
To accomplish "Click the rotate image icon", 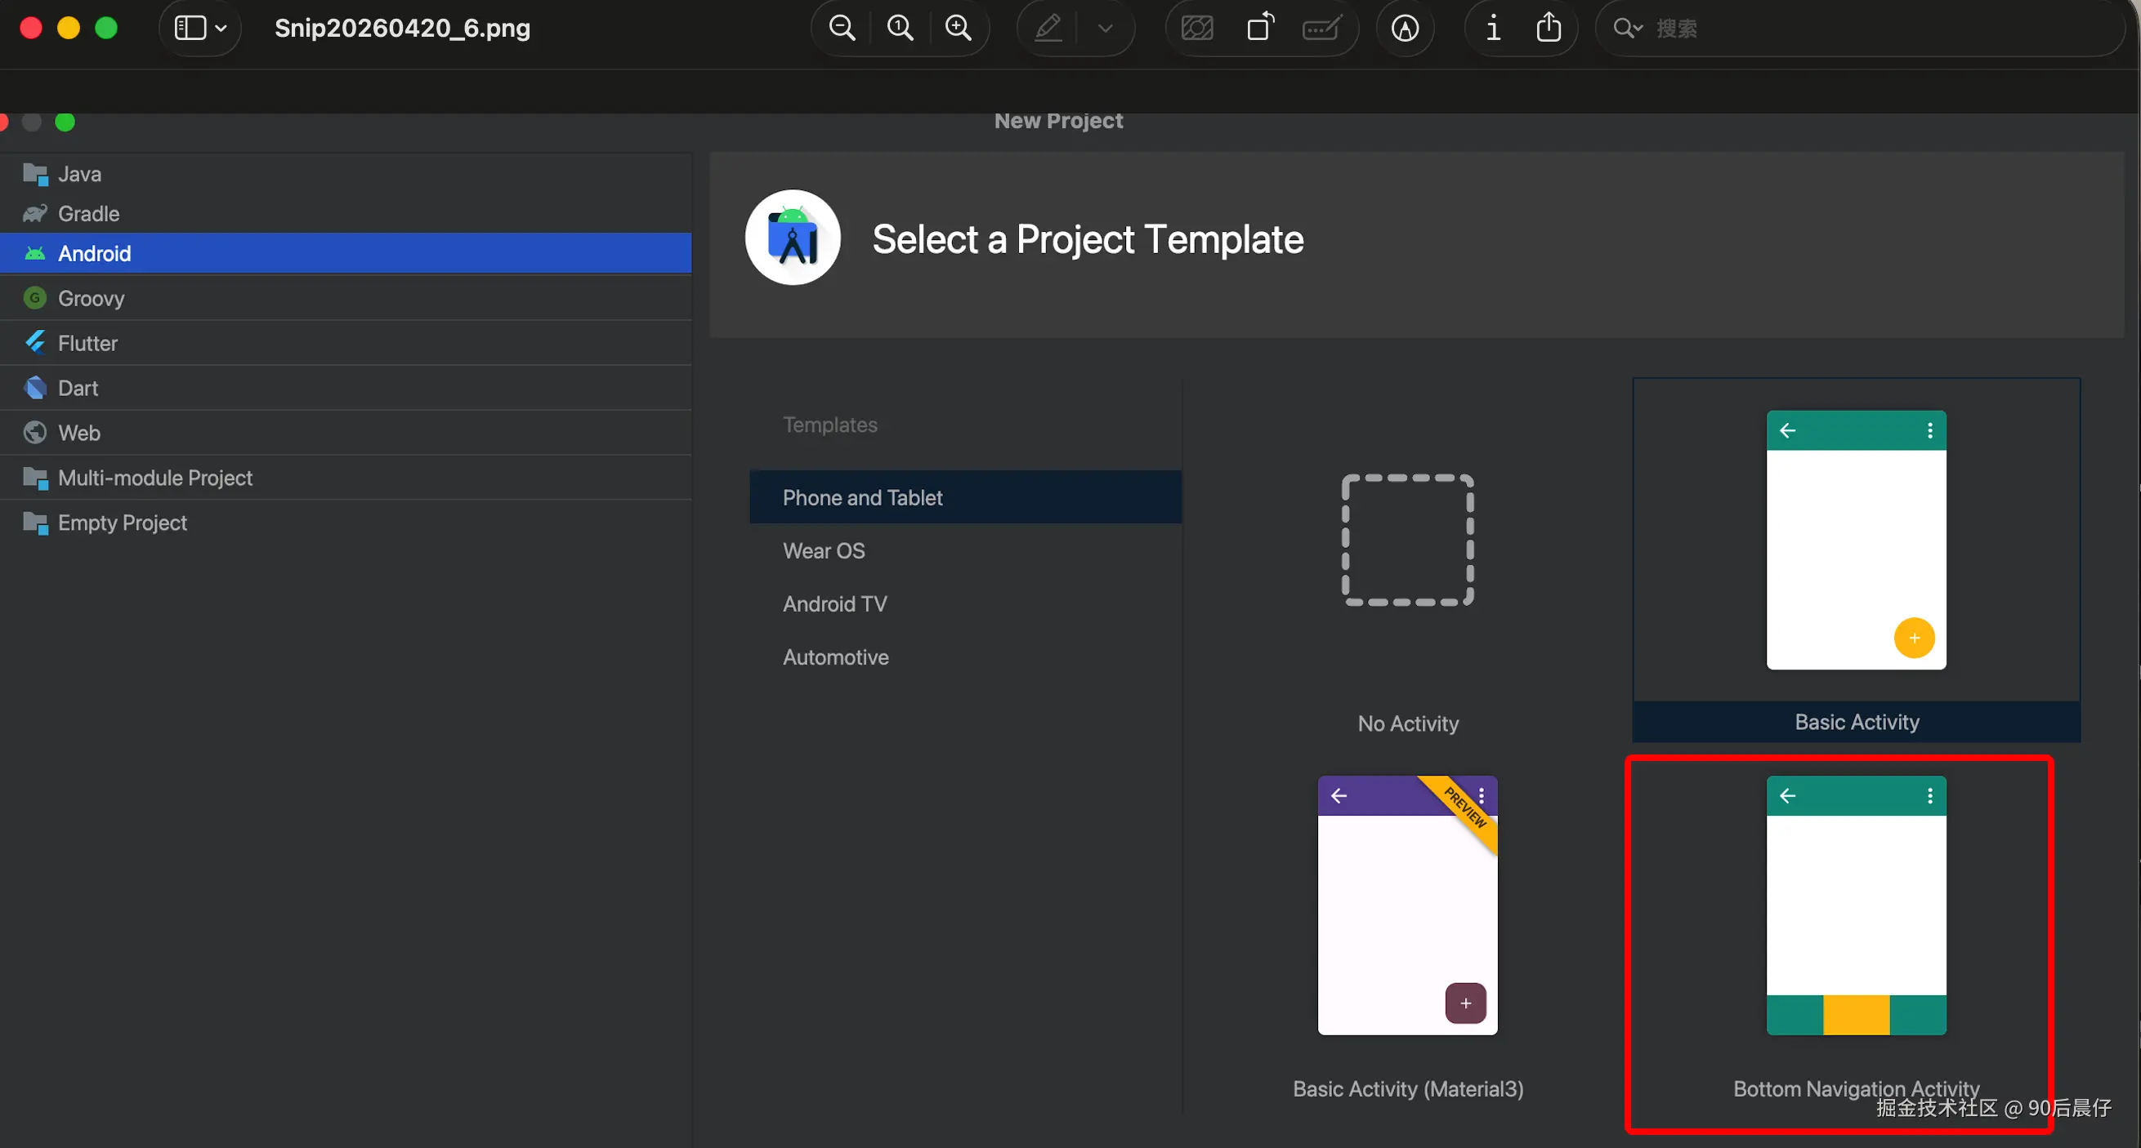I will [x=1260, y=29].
